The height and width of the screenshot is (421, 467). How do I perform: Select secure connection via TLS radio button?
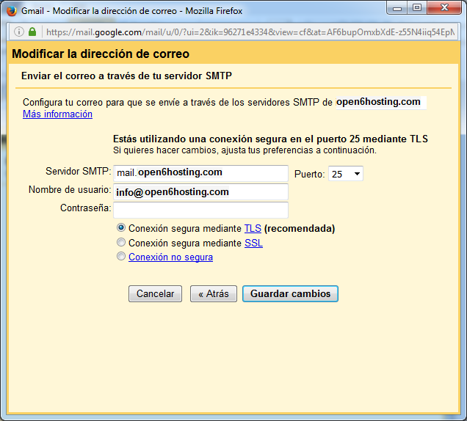coord(121,228)
